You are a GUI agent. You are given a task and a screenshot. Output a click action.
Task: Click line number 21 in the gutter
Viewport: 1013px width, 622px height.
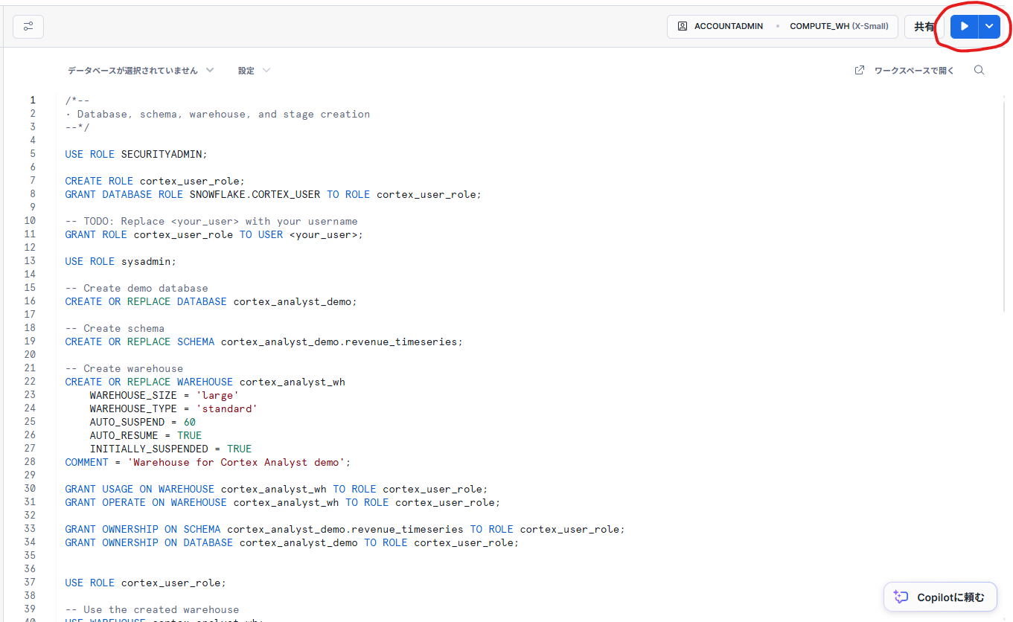click(x=30, y=368)
